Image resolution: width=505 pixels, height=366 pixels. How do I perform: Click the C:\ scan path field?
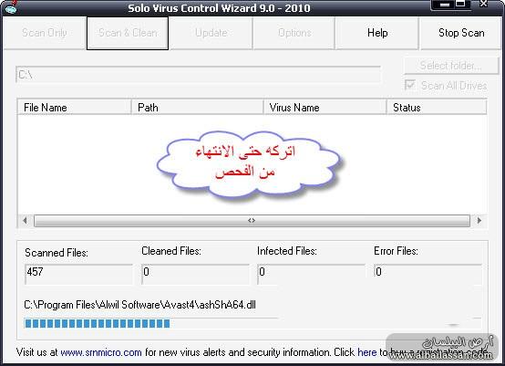(198, 75)
